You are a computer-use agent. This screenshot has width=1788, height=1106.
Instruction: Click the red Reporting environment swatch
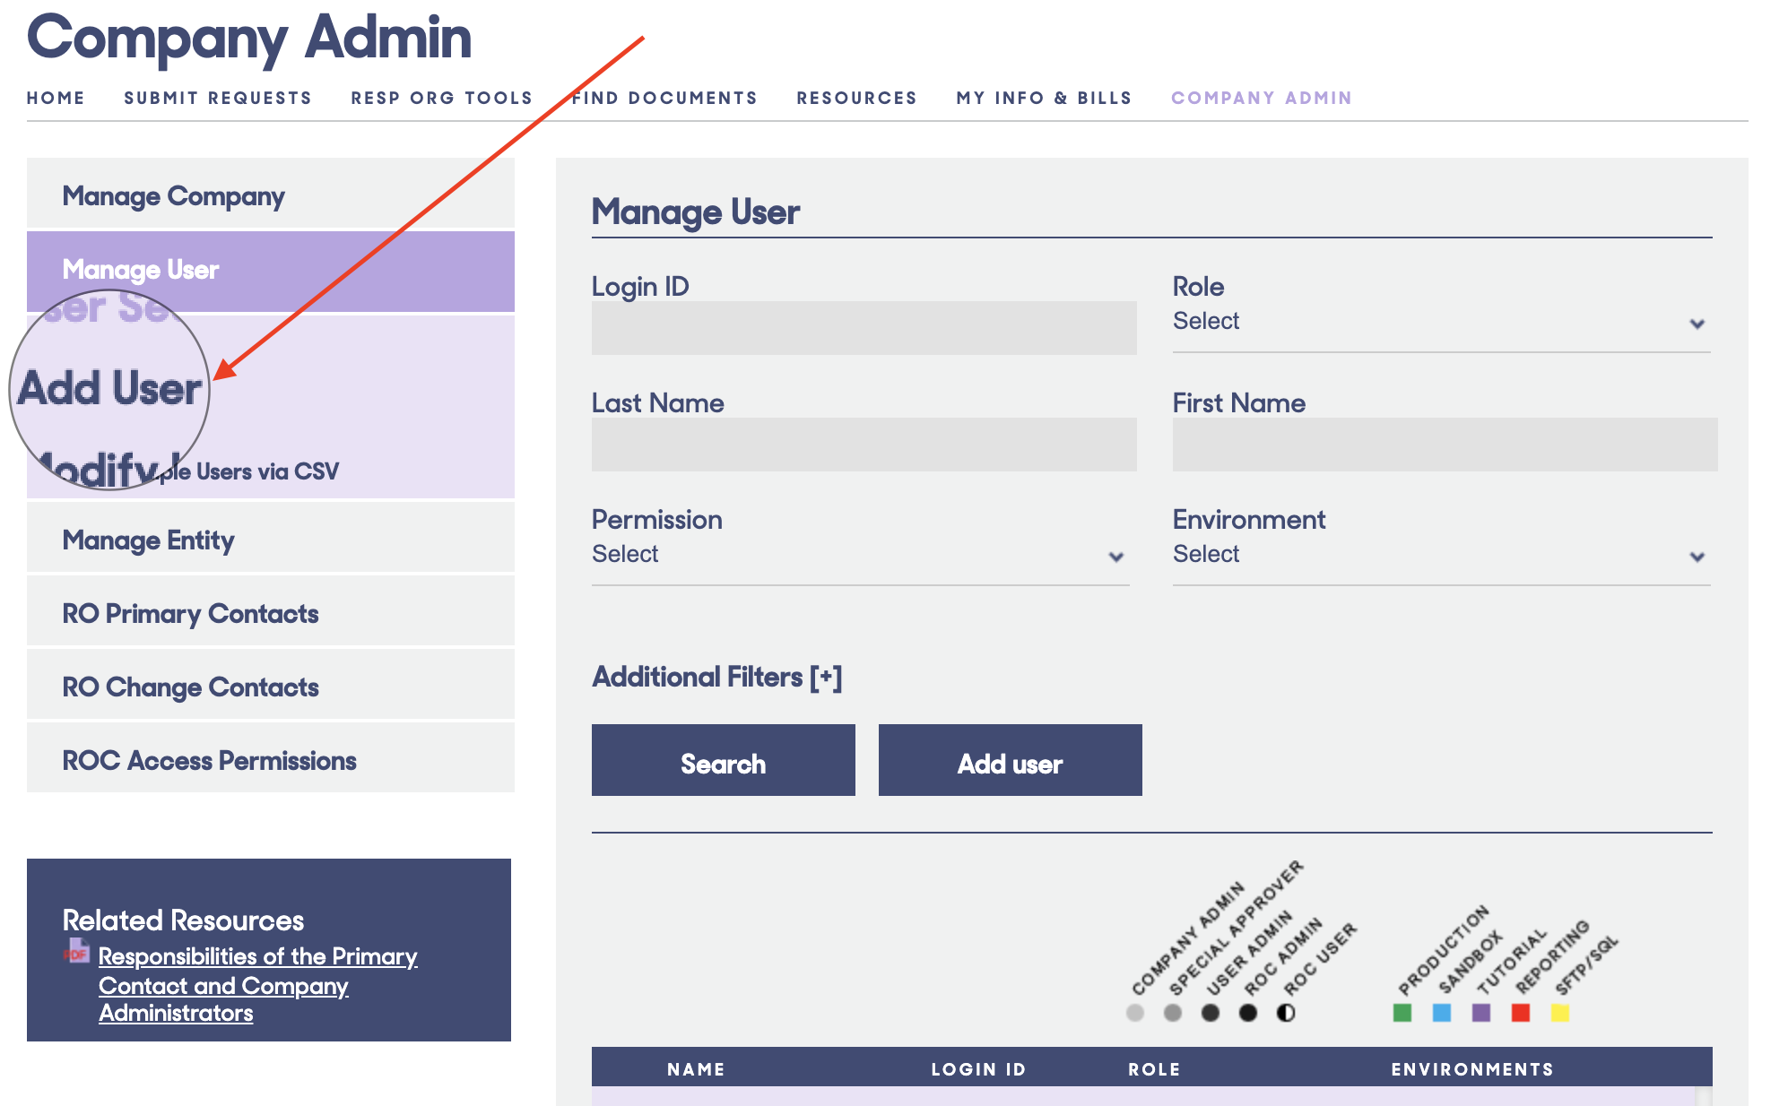click(1521, 1013)
